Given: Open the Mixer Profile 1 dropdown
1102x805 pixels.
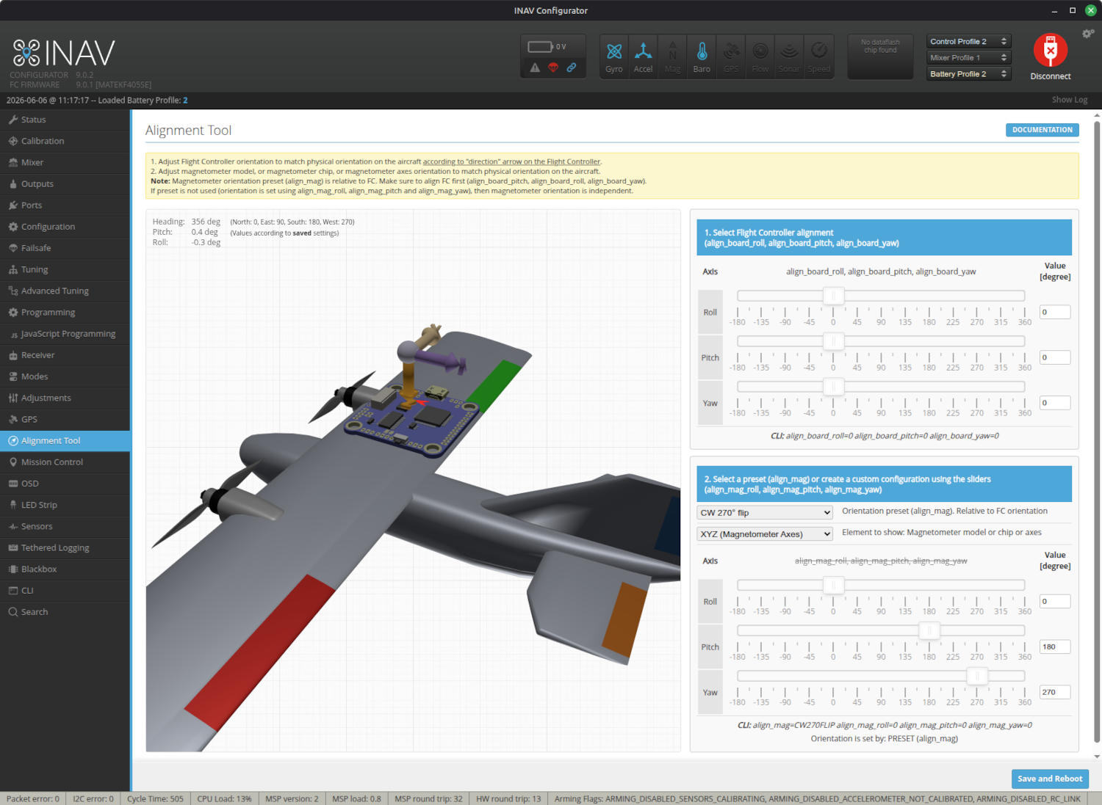Looking at the screenshot, I should pyautogui.click(x=968, y=58).
